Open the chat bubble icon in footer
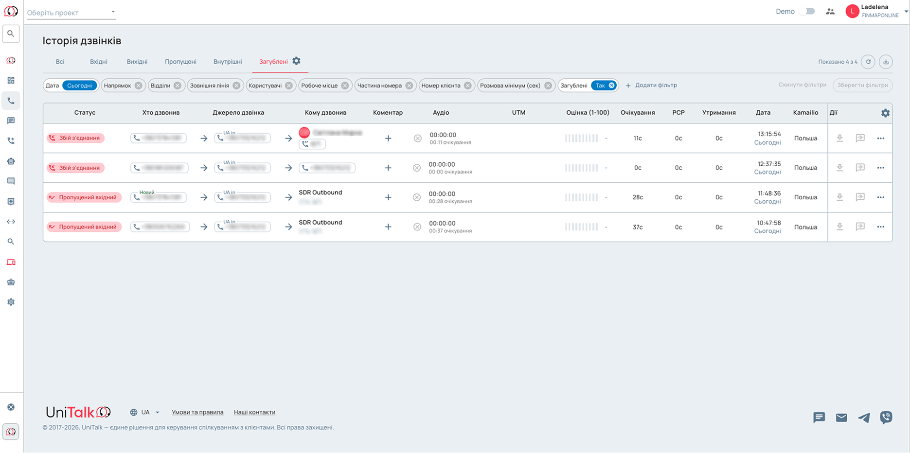 point(819,418)
